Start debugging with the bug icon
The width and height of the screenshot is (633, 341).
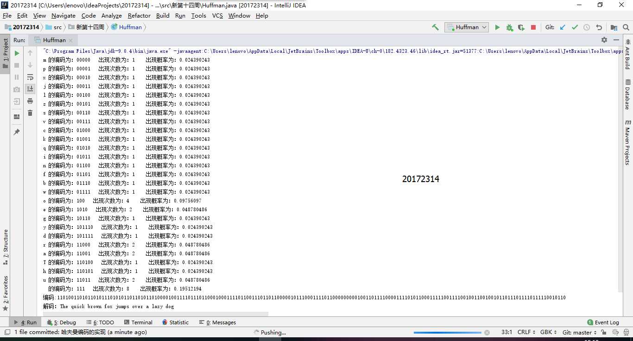tap(509, 27)
